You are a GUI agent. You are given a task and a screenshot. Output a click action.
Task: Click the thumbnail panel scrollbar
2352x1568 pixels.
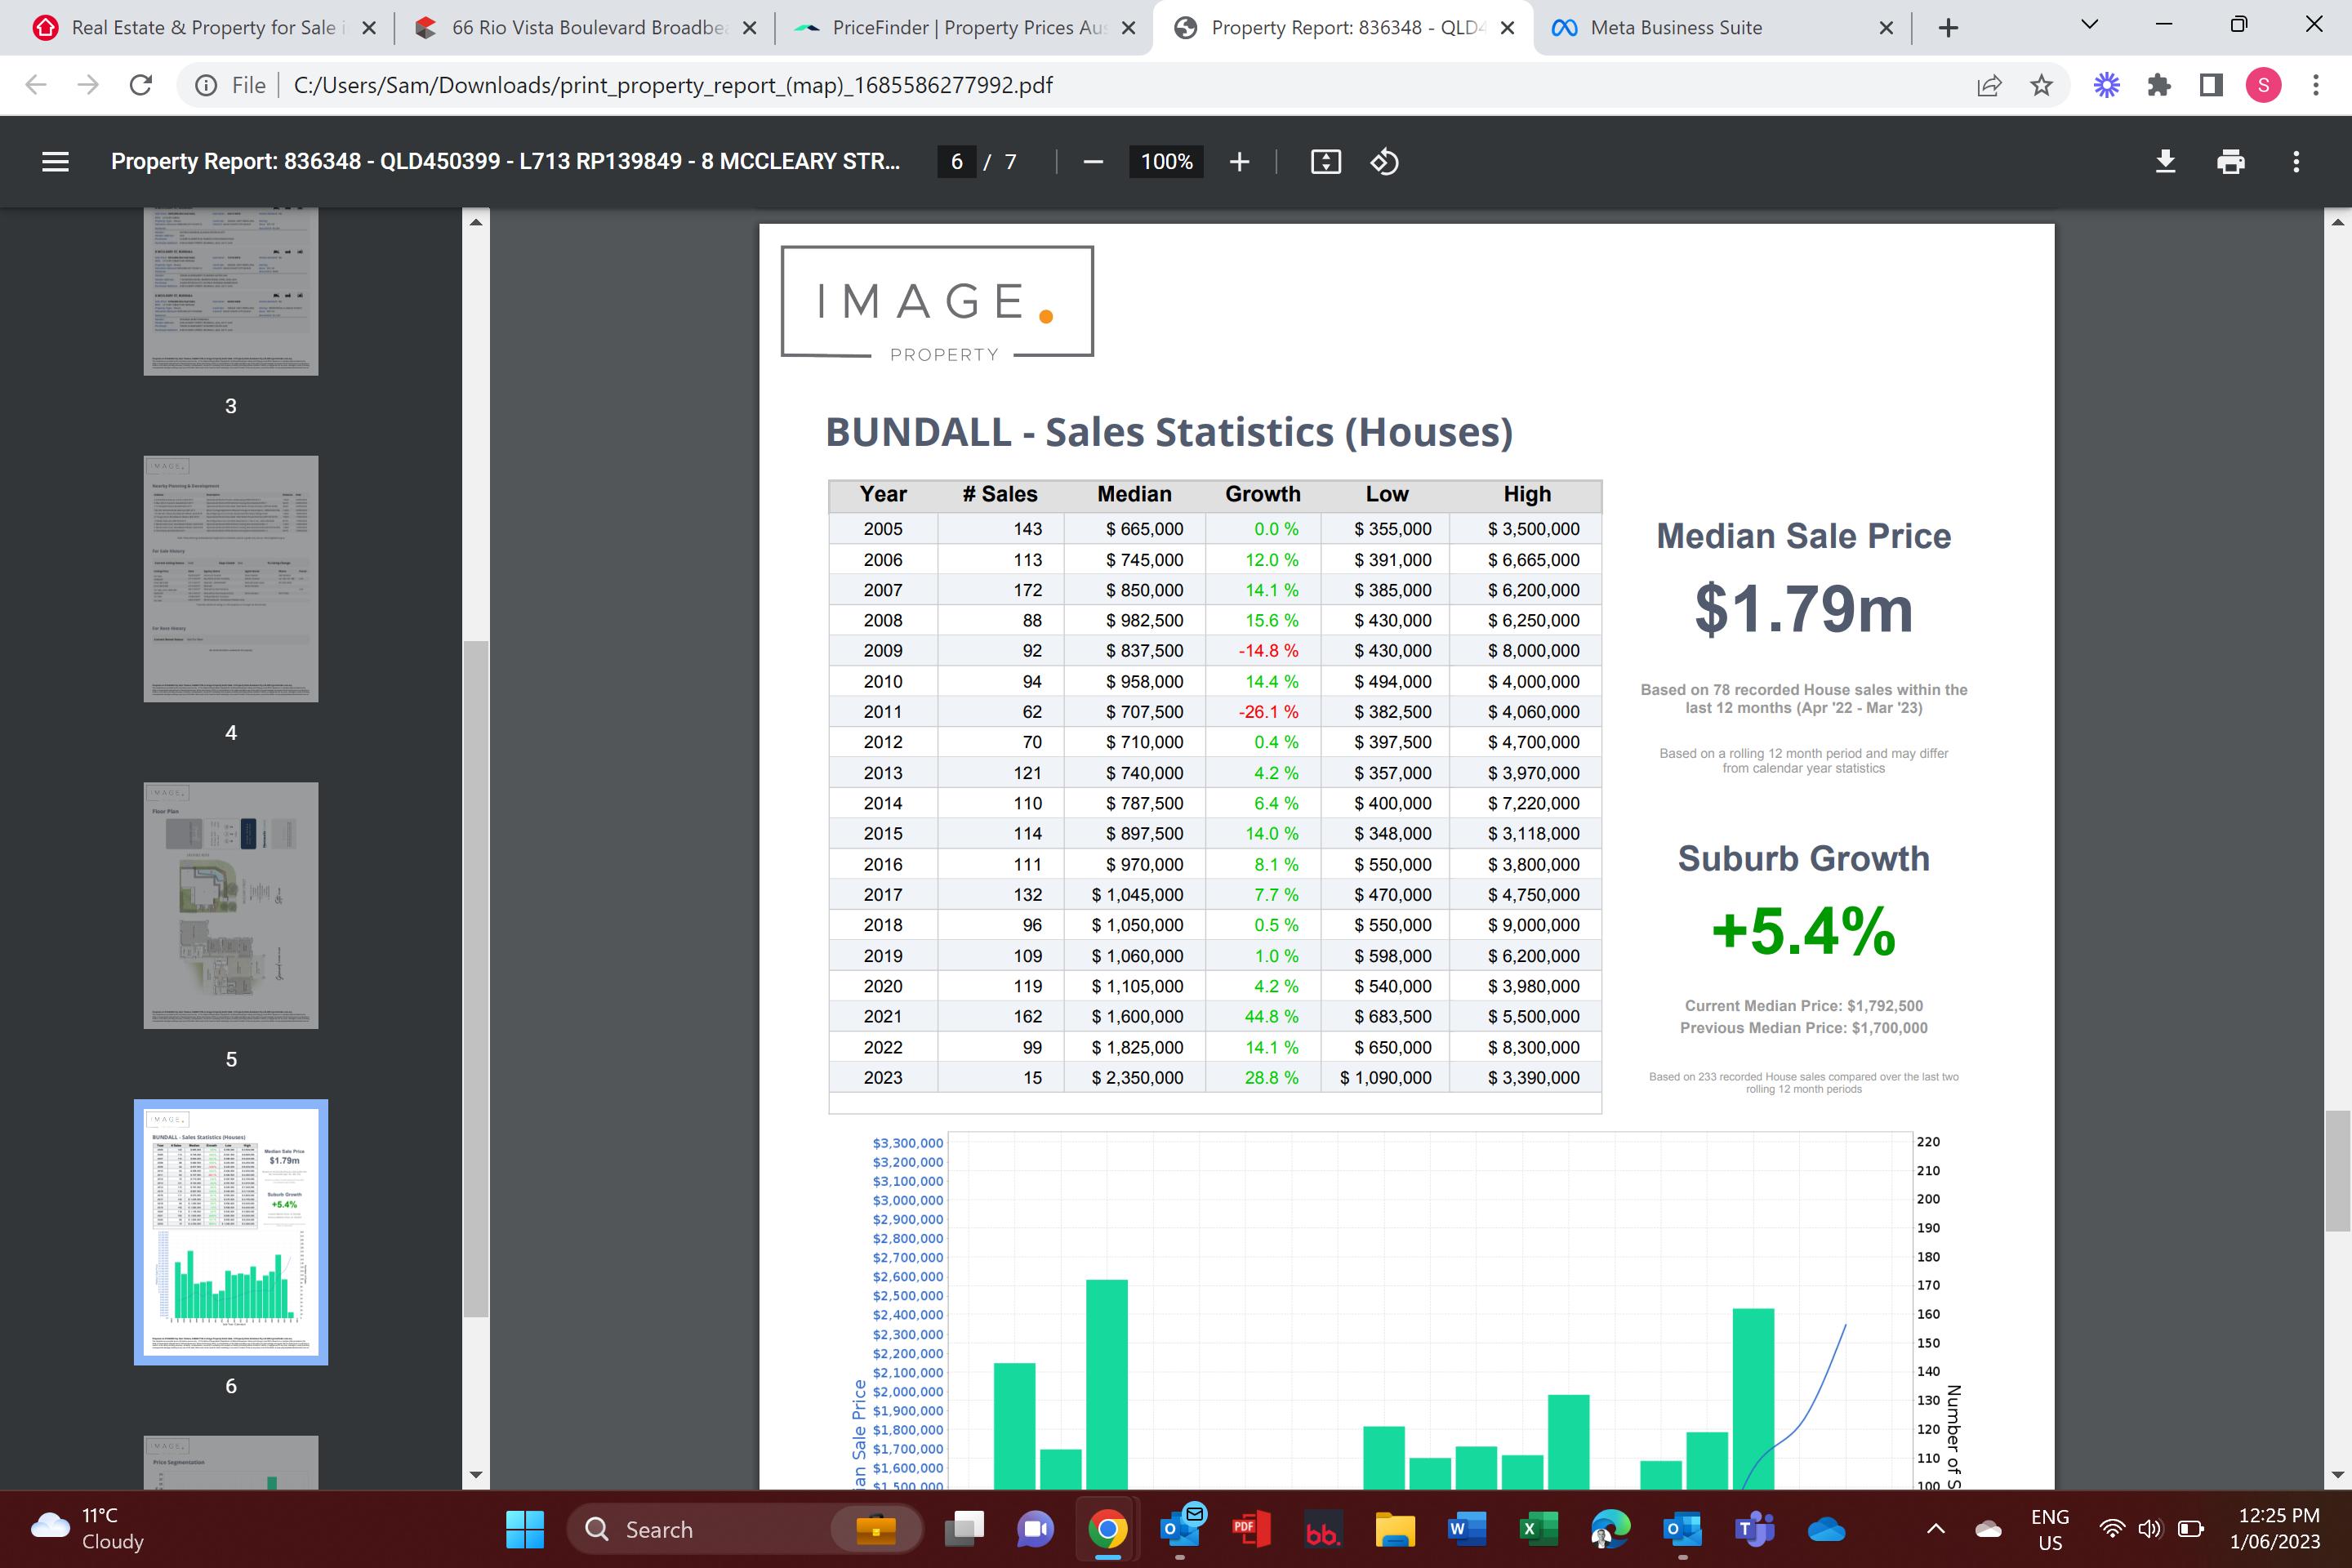tap(476, 978)
